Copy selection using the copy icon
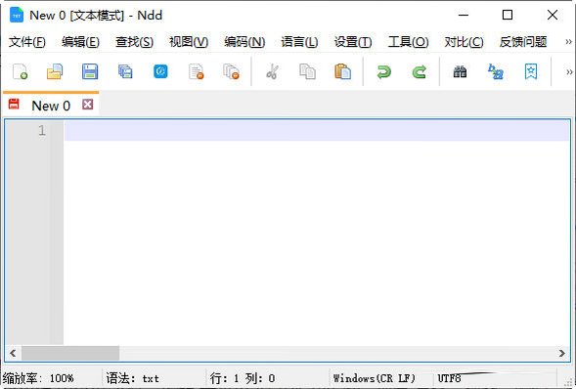The width and height of the screenshot is (576, 389). tap(307, 71)
